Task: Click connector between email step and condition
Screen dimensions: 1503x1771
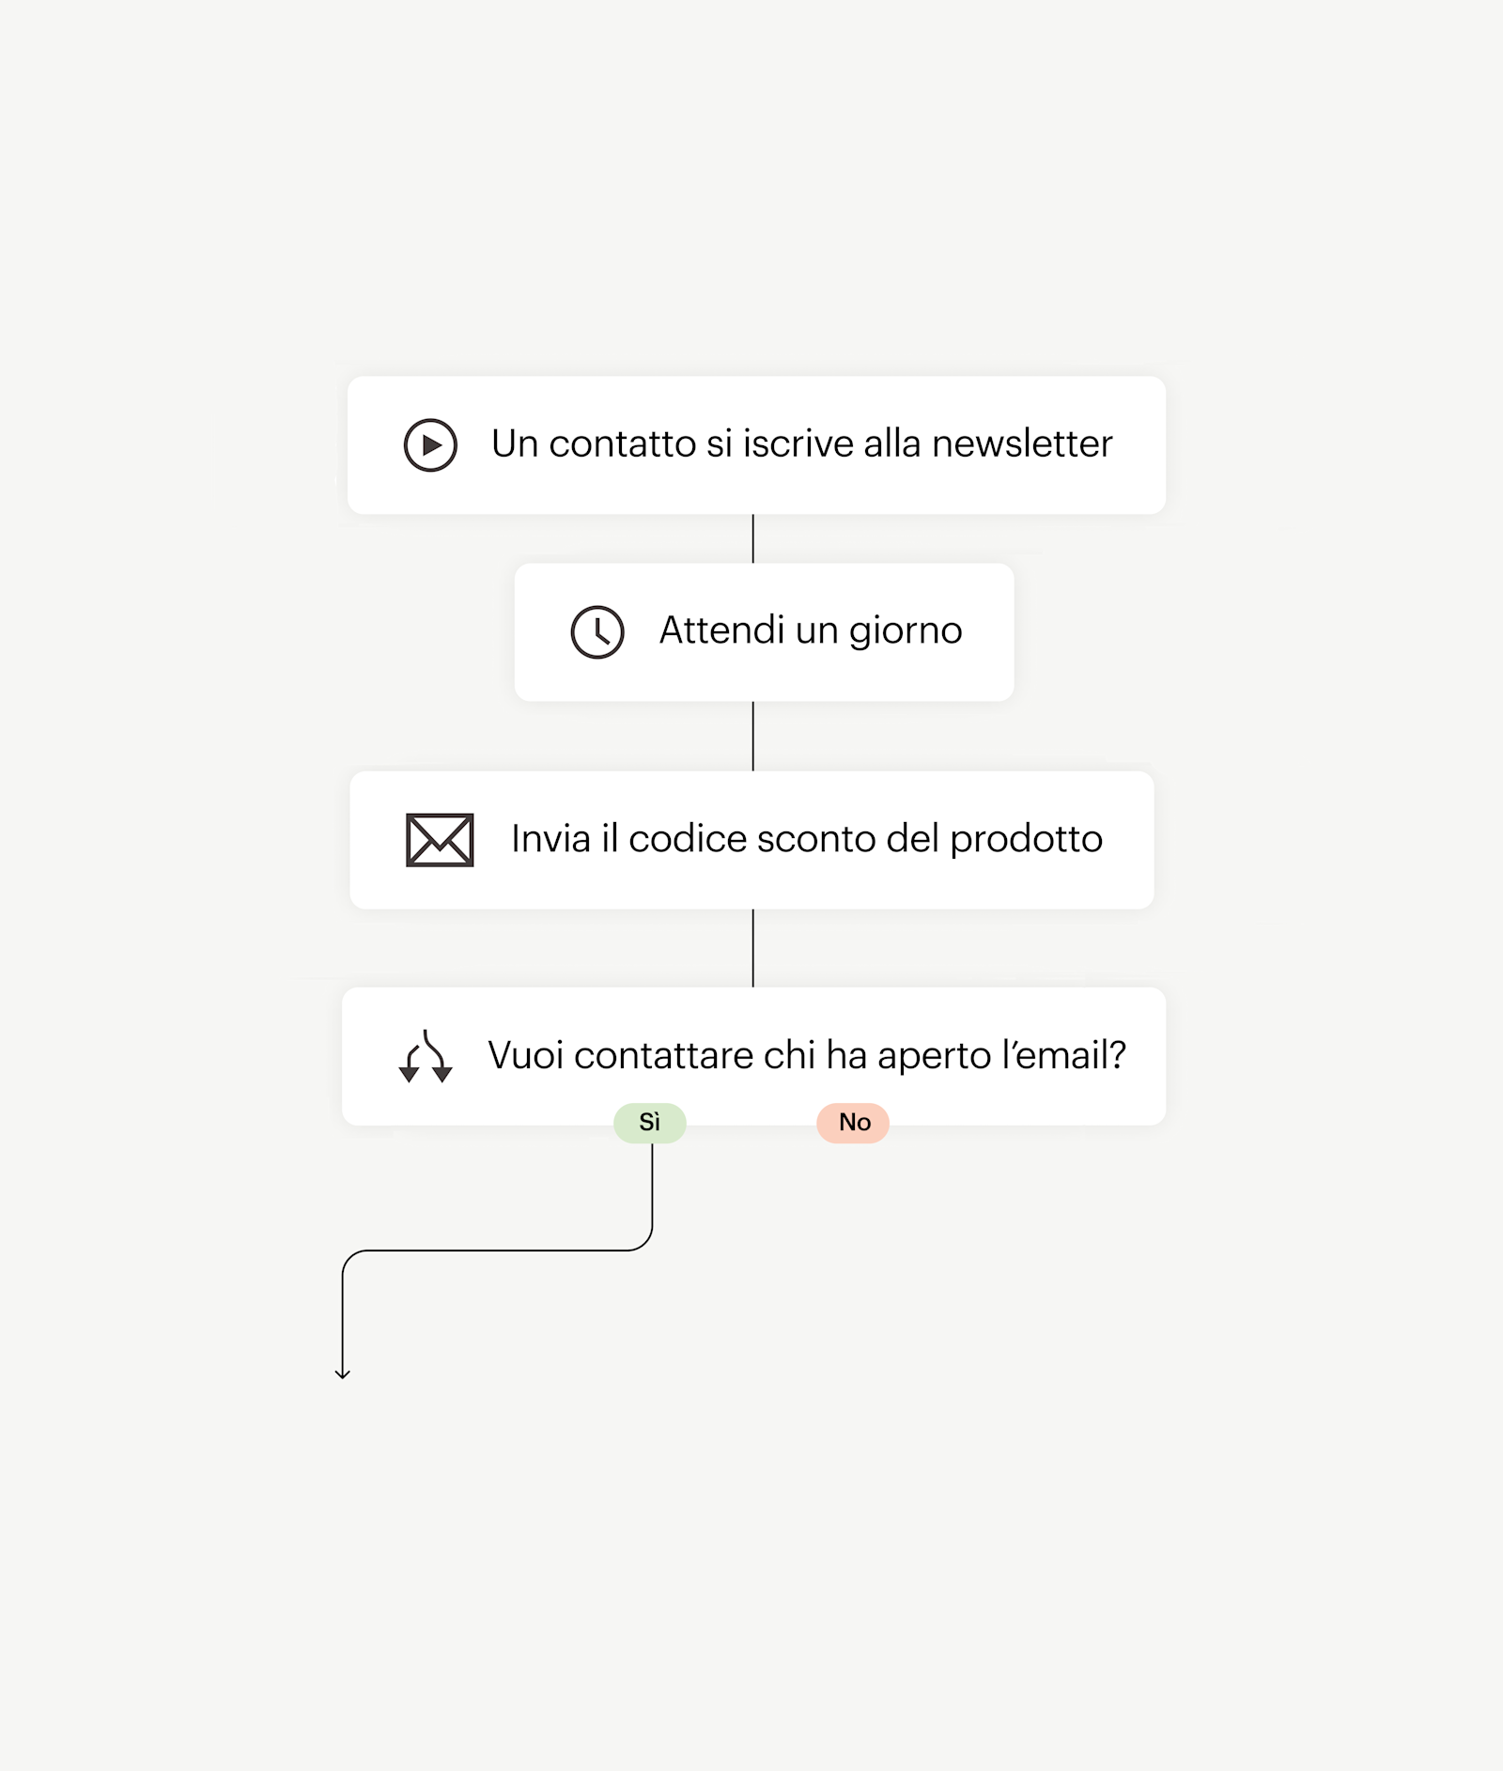Action: pyautogui.click(x=753, y=947)
